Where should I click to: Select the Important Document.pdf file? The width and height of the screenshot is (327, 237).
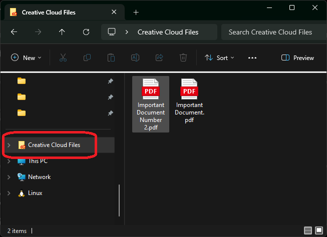click(x=189, y=101)
